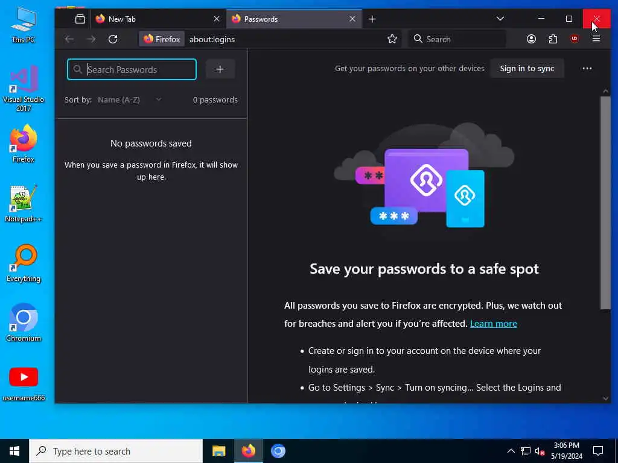Open the Extensions puzzle icon
Image resolution: width=618 pixels, height=463 pixels.
(x=553, y=39)
